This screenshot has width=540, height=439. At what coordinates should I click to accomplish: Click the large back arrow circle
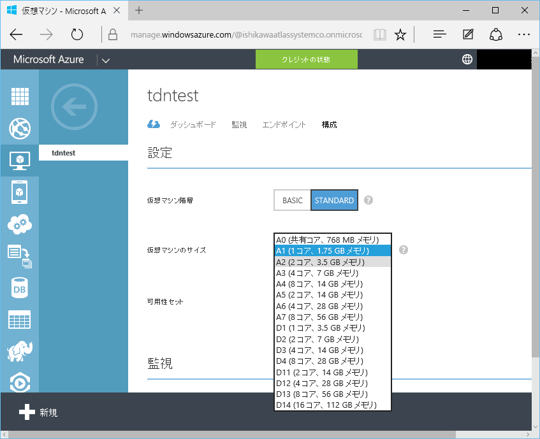click(x=74, y=106)
